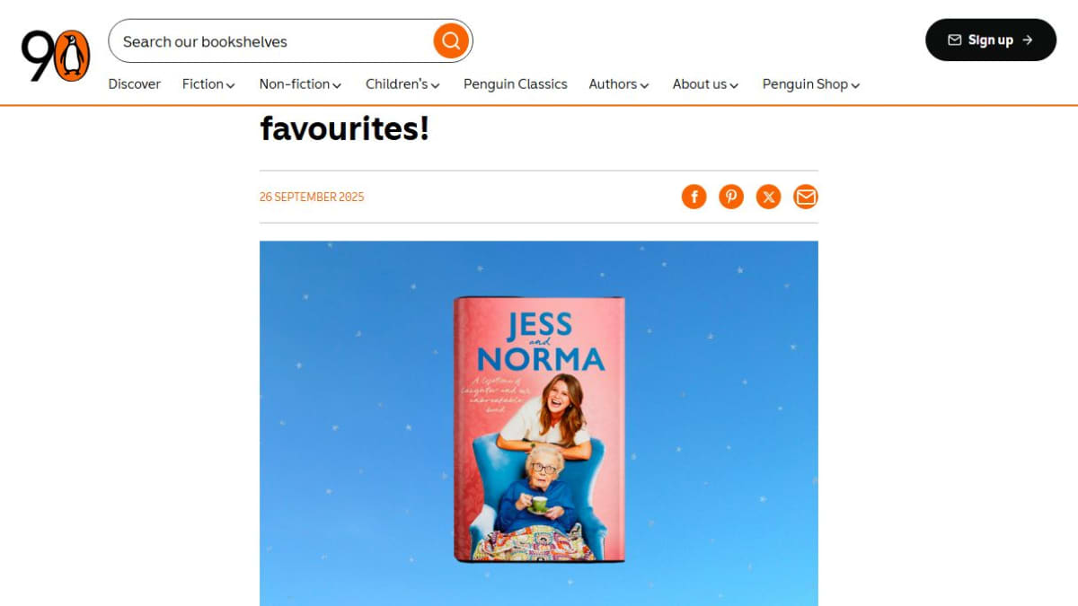Click the 26 September 2025 date
Screen dimensions: 1078x606
tap(312, 197)
